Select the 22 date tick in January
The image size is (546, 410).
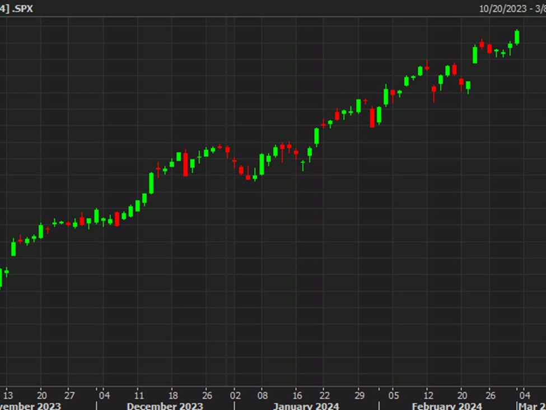[x=324, y=393]
